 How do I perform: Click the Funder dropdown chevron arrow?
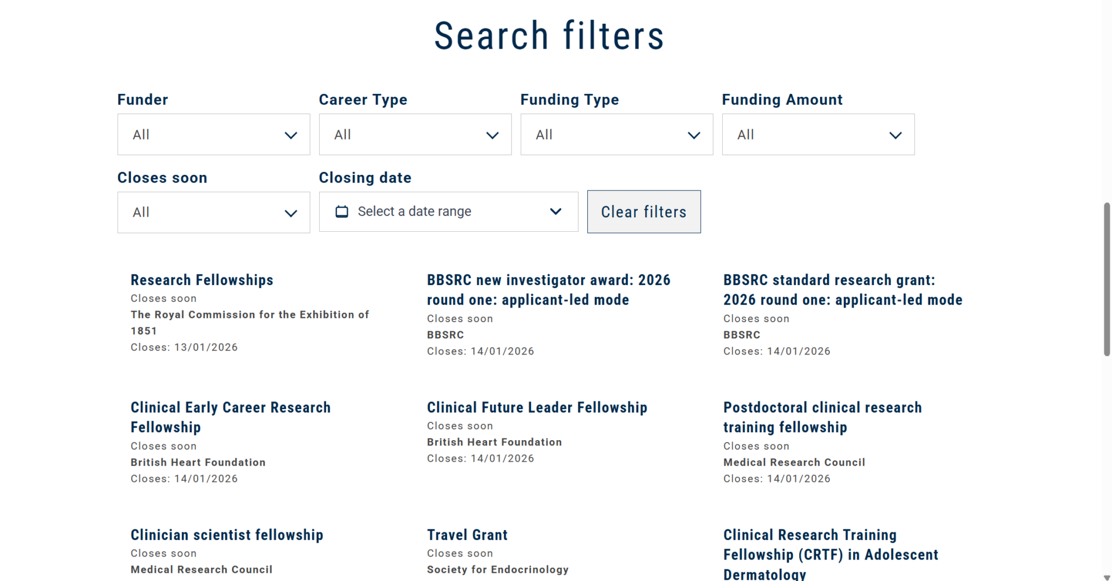point(291,136)
